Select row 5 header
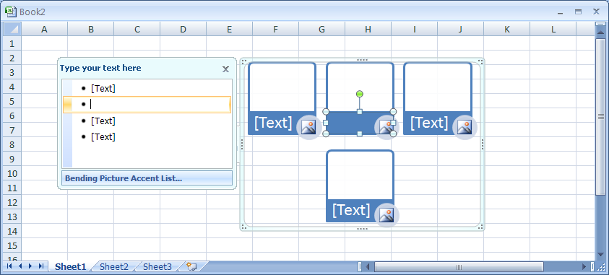 click(x=12, y=101)
